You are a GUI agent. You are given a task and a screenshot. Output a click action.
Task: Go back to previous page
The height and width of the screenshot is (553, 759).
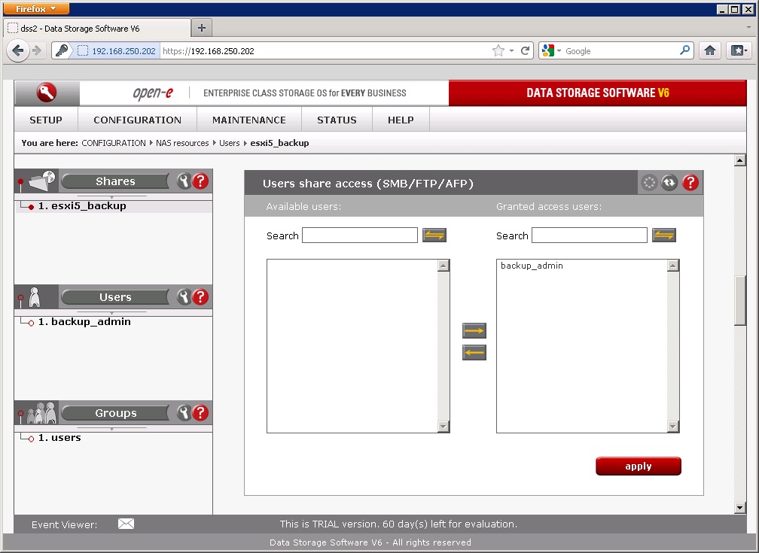point(18,50)
